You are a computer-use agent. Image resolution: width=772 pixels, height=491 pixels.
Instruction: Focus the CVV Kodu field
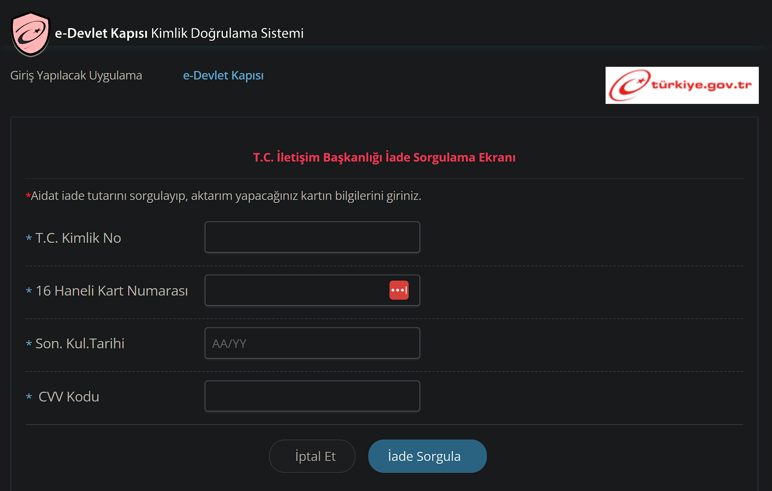pyautogui.click(x=312, y=396)
